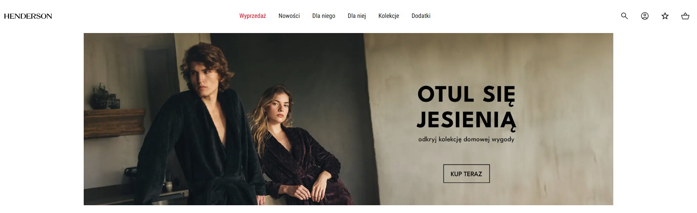Click the HENDERSON logo
Screen dimensions: 697x213
point(28,16)
